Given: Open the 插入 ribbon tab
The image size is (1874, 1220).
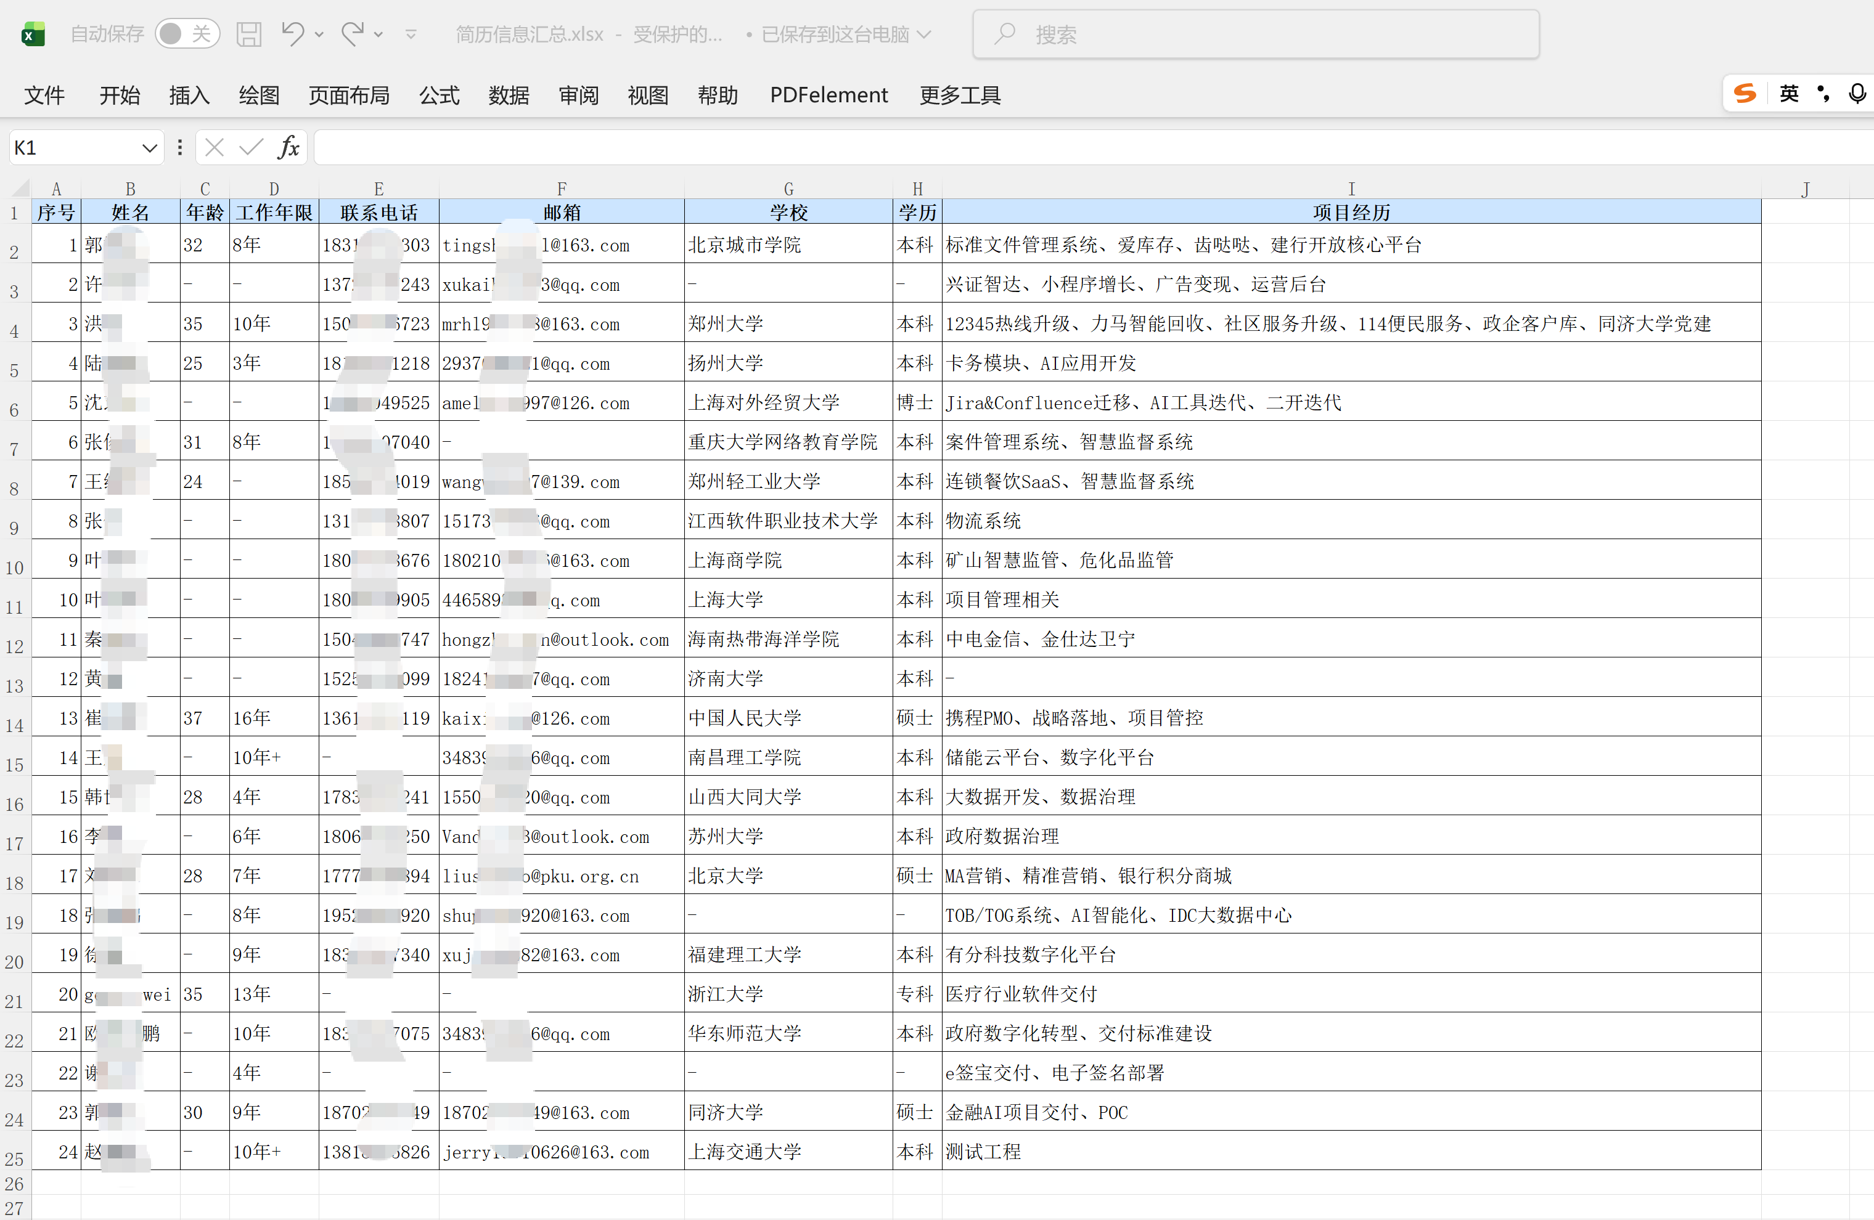Looking at the screenshot, I should 189,96.
